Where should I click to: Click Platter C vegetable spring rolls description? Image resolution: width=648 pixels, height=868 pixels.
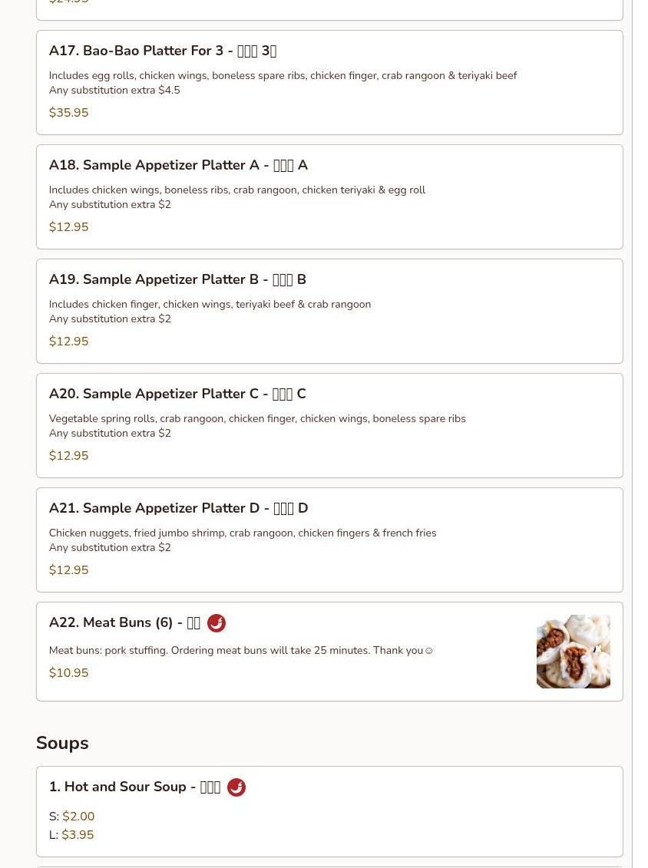[x=257, y=418]
